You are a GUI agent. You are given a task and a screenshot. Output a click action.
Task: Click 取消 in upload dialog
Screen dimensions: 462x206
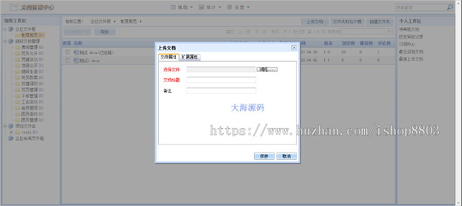click(286, 156)
